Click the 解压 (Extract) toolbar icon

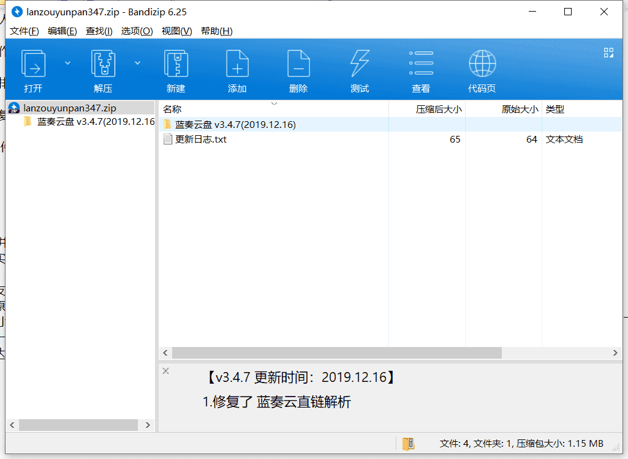[104, 63]
